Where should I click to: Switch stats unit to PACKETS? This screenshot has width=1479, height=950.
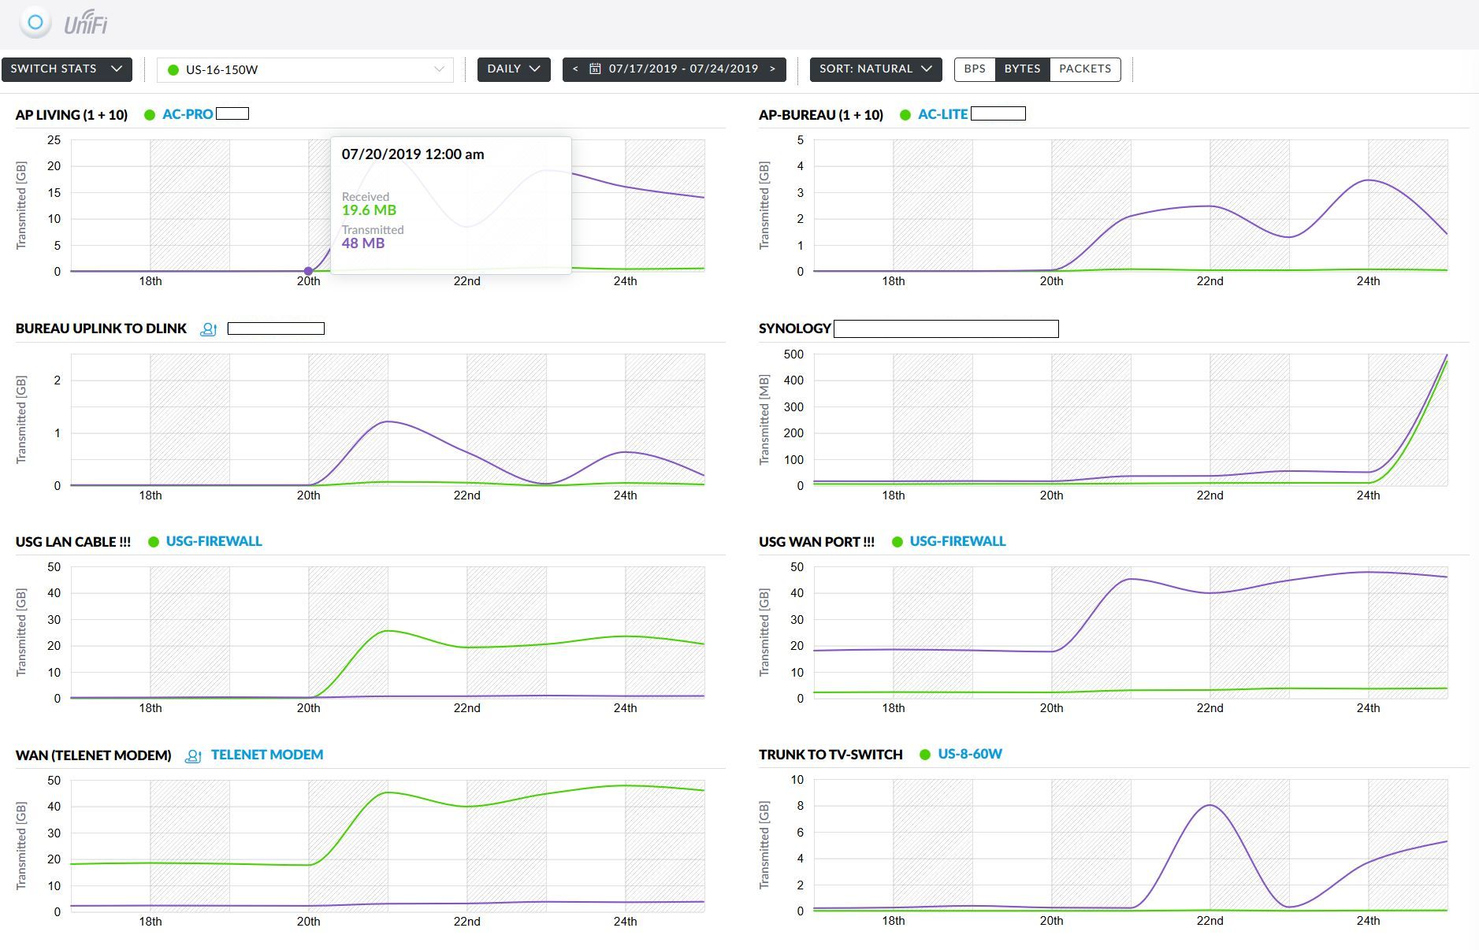click(x=1085, y=69)
